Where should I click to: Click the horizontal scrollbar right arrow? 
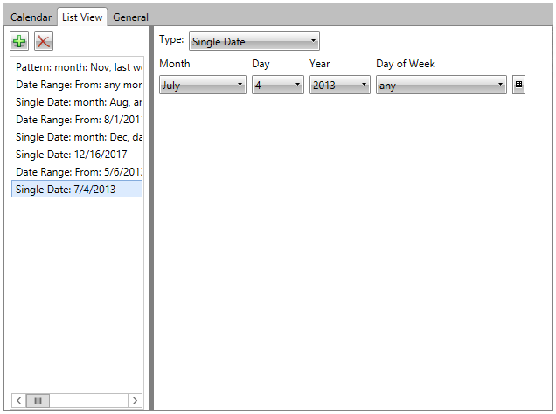pos(135,400)
